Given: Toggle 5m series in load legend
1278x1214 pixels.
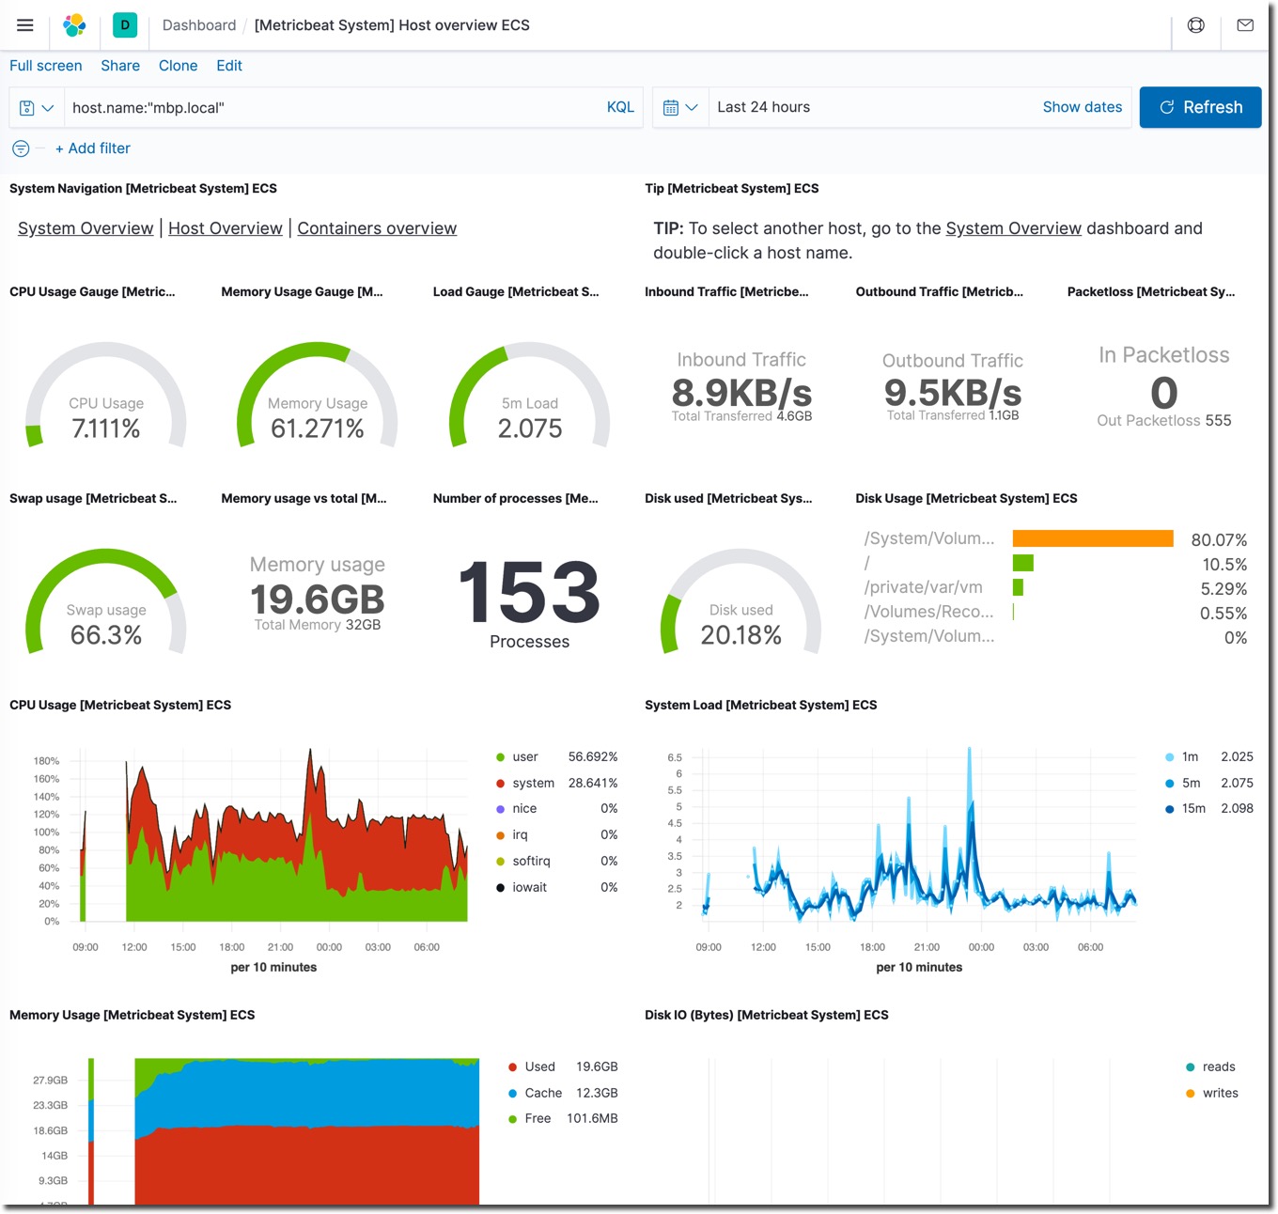Looking at the screenshot, I should pos(1191,783).
